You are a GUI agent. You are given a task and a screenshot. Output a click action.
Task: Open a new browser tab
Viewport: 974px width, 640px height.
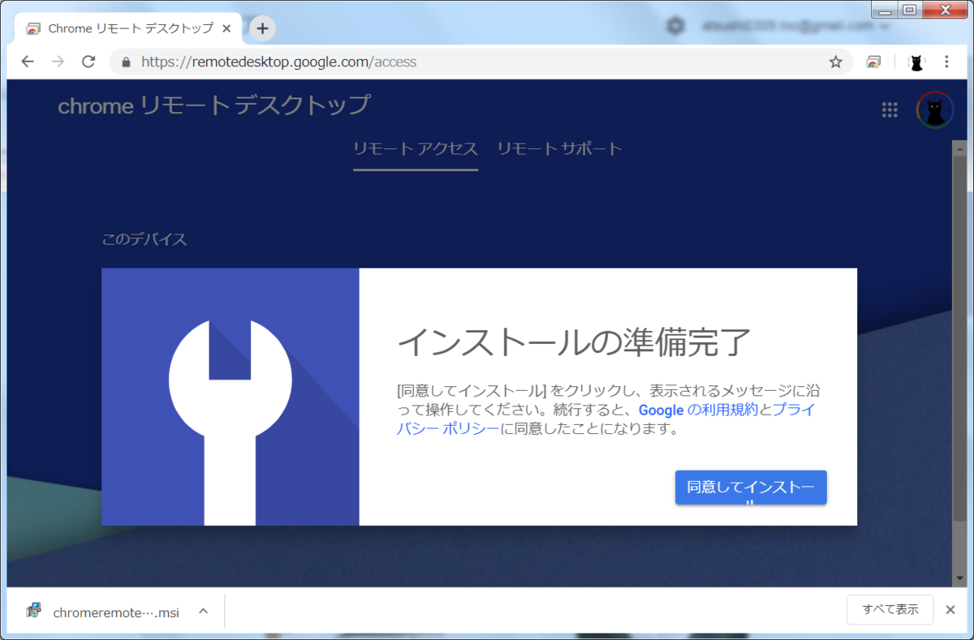[x=262, y=28]
